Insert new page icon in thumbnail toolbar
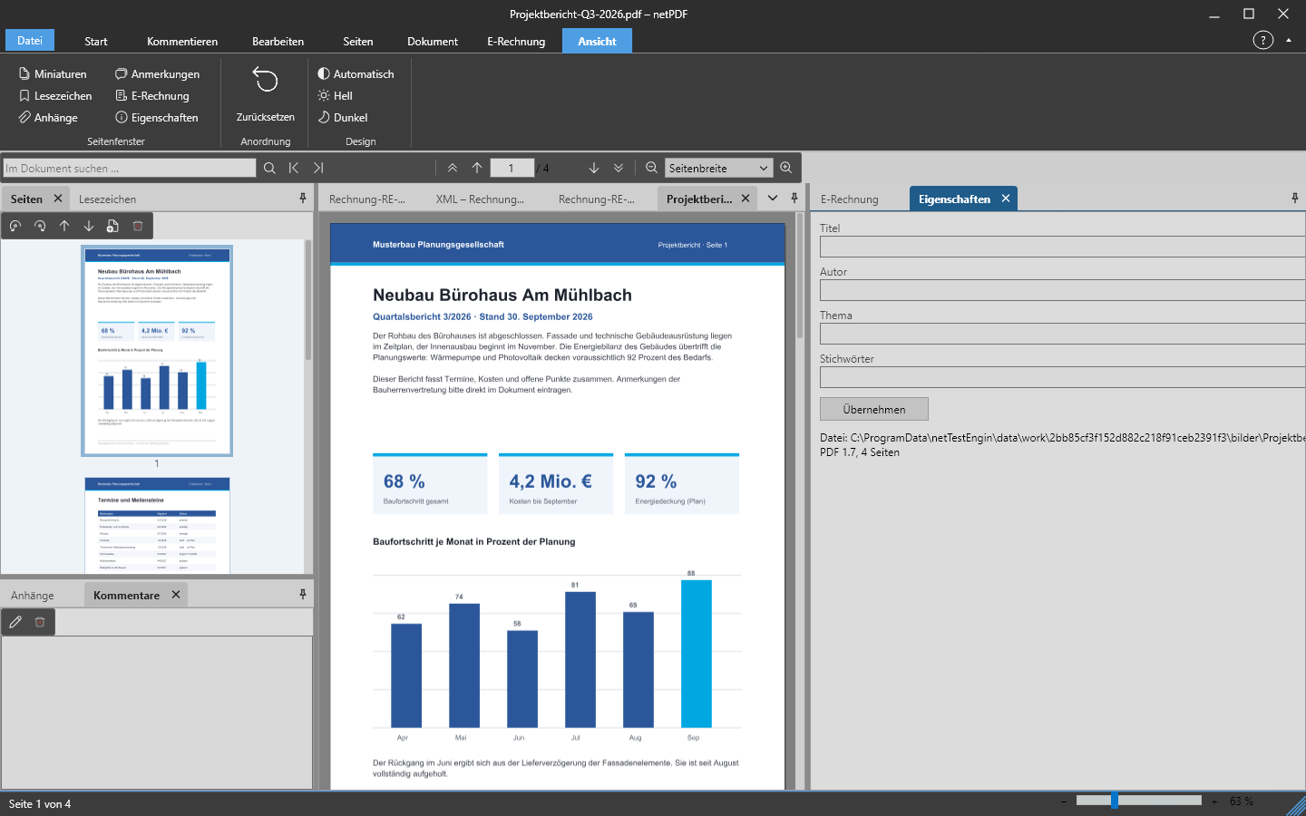Viewport: 1306px width, 816px height. click(112, 226)
